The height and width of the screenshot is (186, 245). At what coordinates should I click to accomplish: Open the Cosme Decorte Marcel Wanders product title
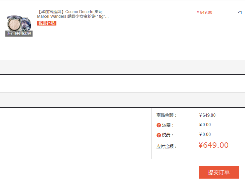pyautogui.click(x=73, y=14)
